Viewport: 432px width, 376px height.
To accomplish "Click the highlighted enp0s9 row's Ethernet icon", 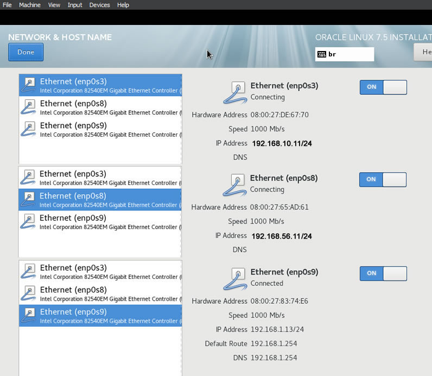I will [x=29, y=315].
